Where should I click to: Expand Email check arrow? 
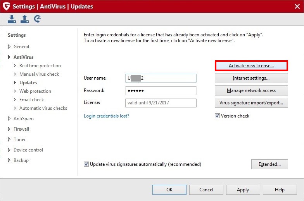tap(15, 100)
